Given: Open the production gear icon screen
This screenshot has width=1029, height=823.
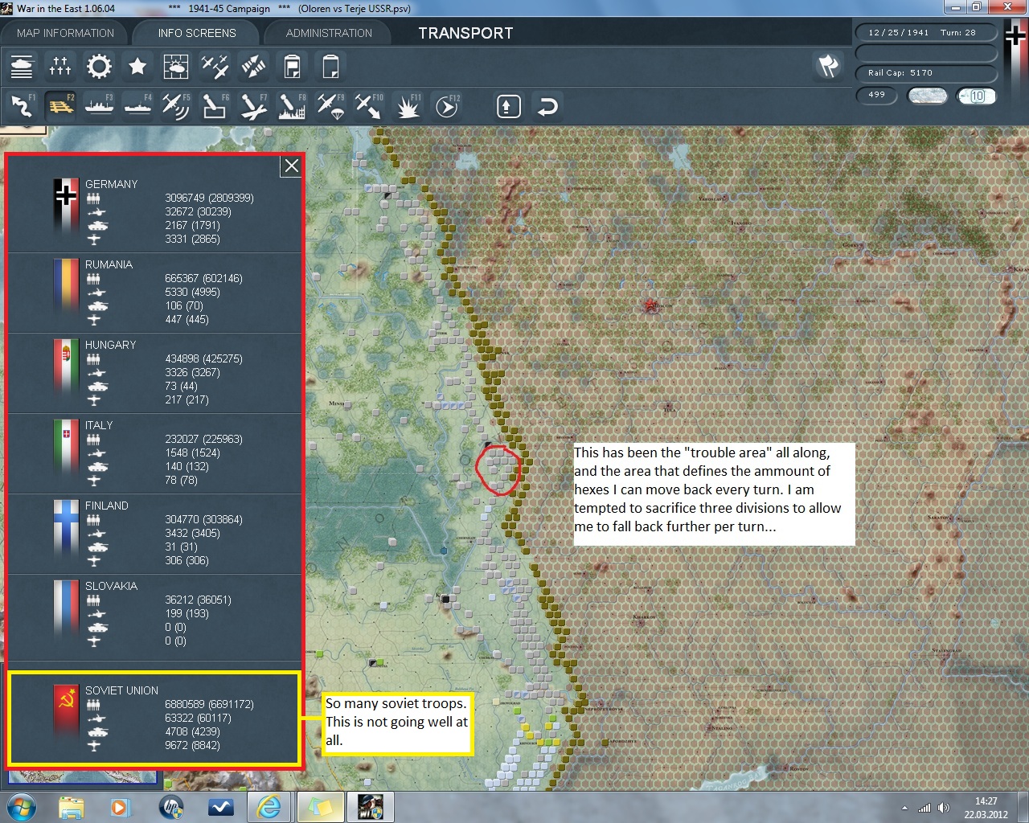Looking at the screenshot, I should click(x=99, y=66).
